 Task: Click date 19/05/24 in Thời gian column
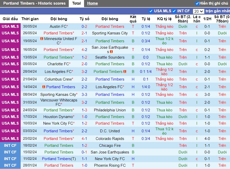(x=30, y=41)
